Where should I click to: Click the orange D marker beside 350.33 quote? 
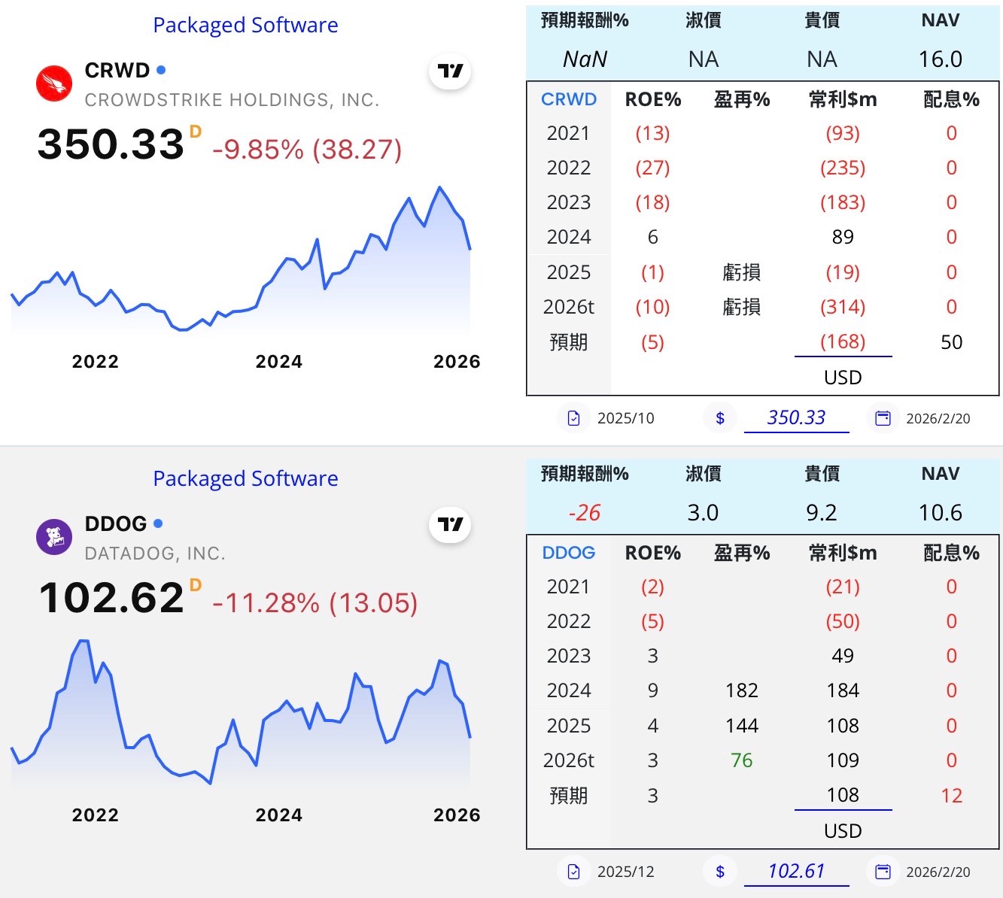(196, 132)
